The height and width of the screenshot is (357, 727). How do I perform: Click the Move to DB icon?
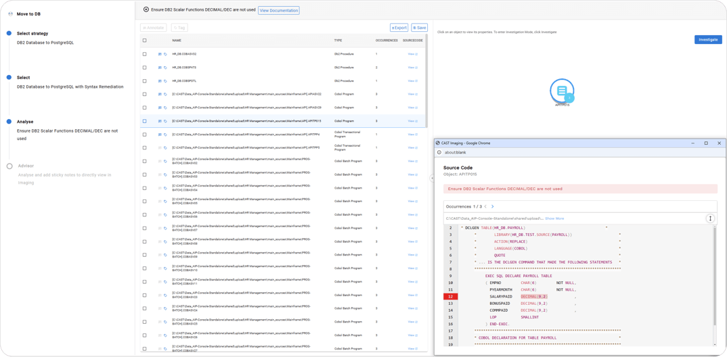[x=10, y=14]
